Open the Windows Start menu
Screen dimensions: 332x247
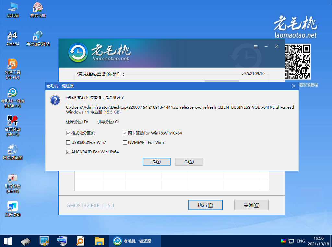click(8, 241)
